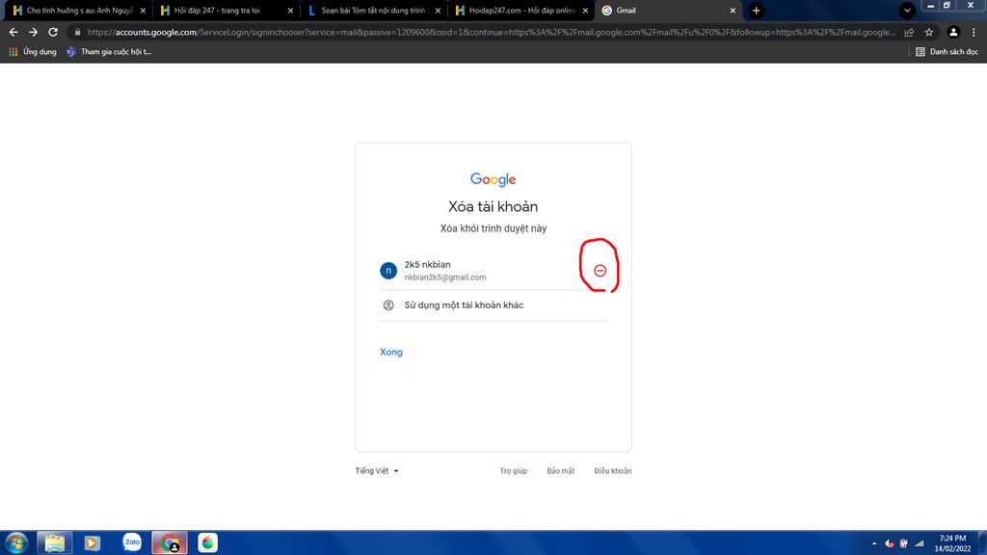Open the Danh sách đọc reading list
The width and height of the screenshot is (987, 555).
(947, 52)
